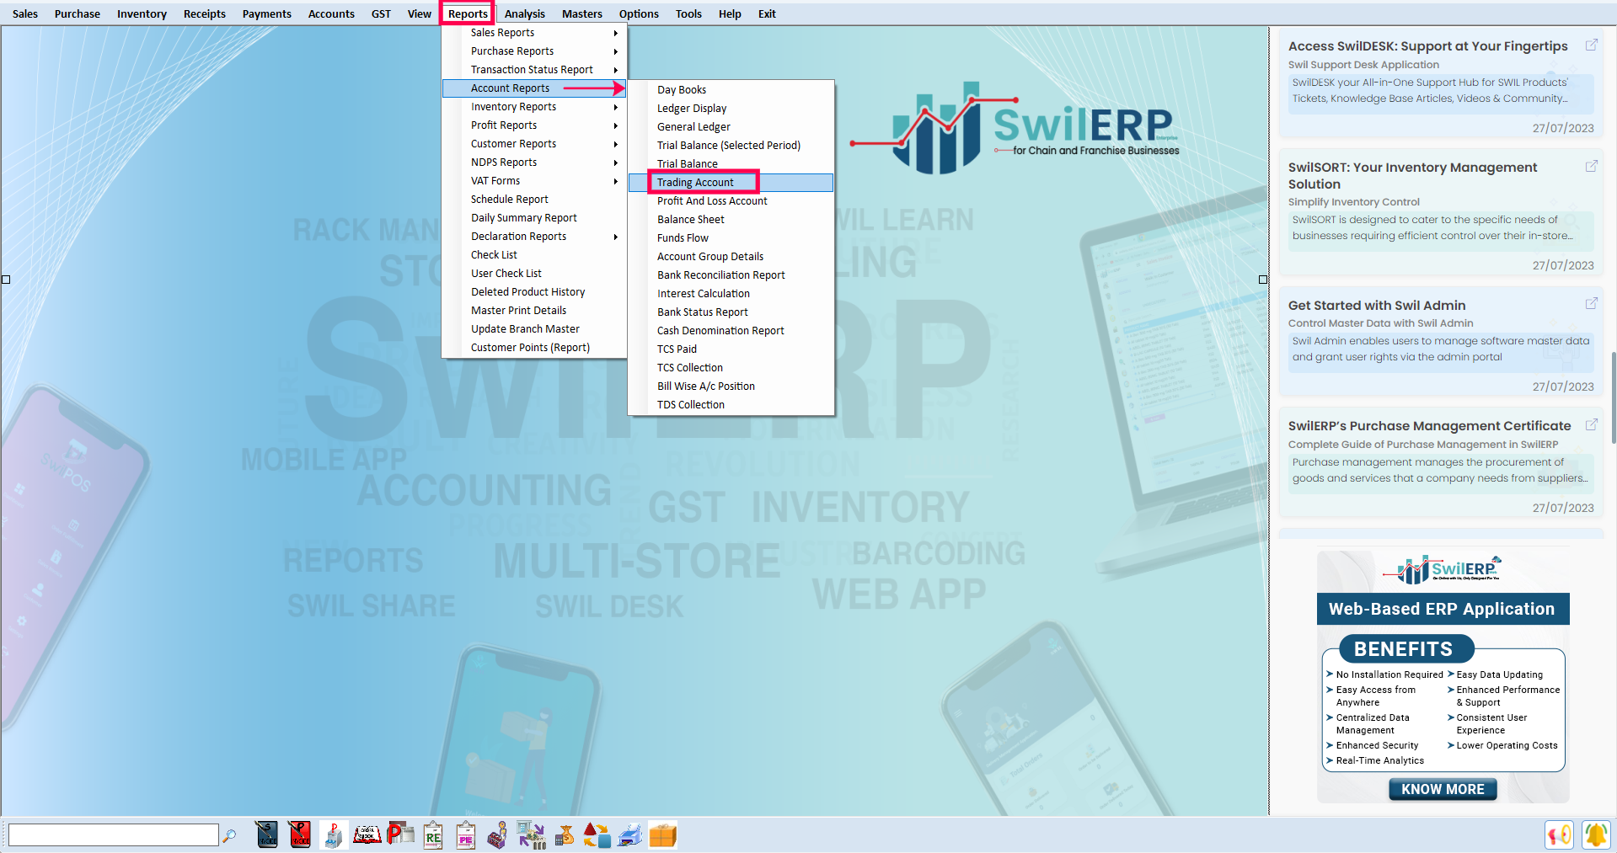Choose Daily Summary Report
The width and height of the screenshot is (1617, 853).
click(534, 217)
